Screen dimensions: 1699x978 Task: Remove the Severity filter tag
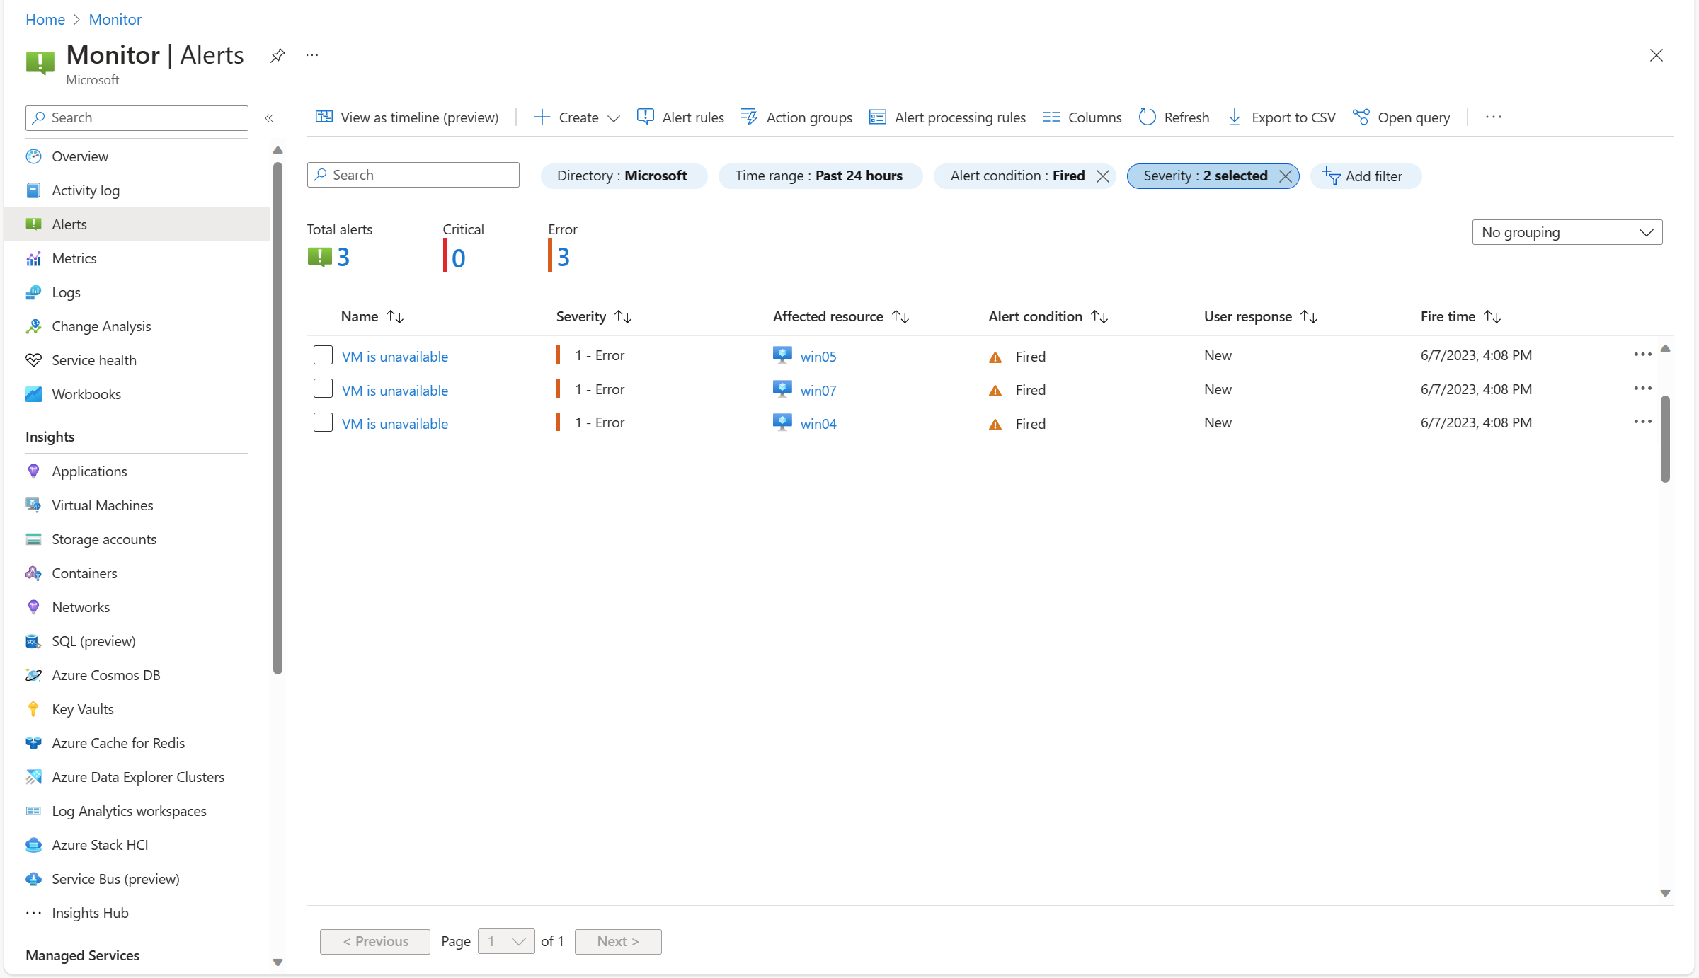click(x=1285, y=176)
